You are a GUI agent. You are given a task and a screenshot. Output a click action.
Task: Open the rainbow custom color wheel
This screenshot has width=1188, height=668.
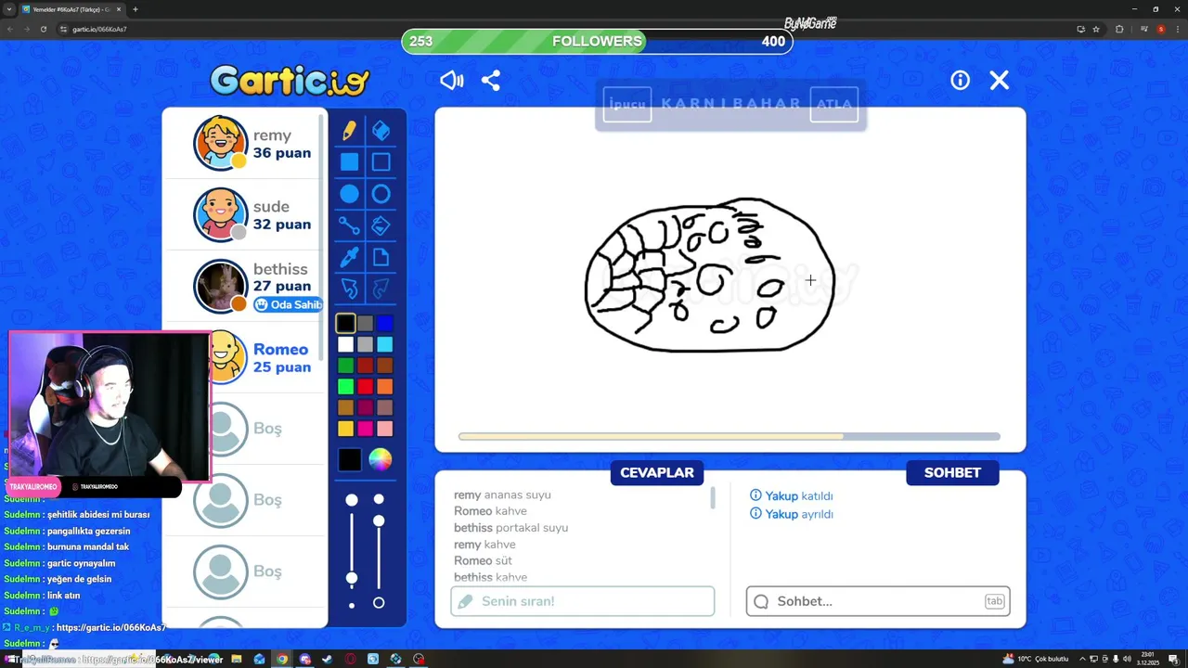(x=380, y=459)
